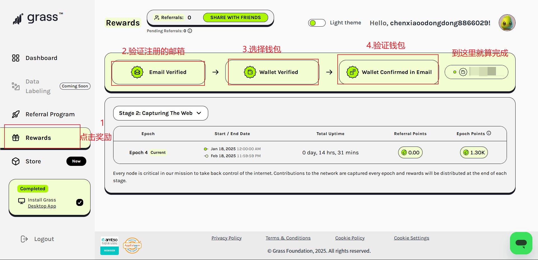Click the grass logo
This screenshot has width=538, height=260.
click(38, 18)
